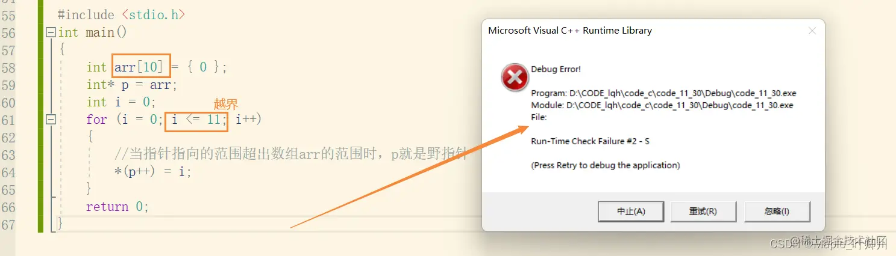The width and height of the screenshot is (896, 256).
Task: Place cursor on #include <stdio.h> line
Action: (121, 14)
